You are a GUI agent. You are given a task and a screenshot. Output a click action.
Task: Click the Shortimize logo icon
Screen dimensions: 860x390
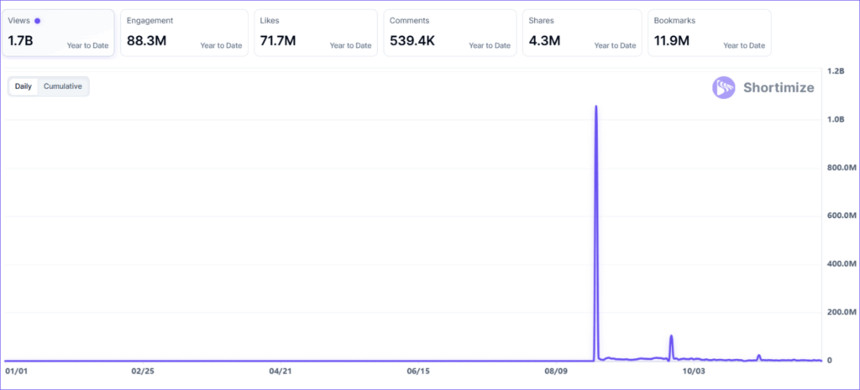724,87
